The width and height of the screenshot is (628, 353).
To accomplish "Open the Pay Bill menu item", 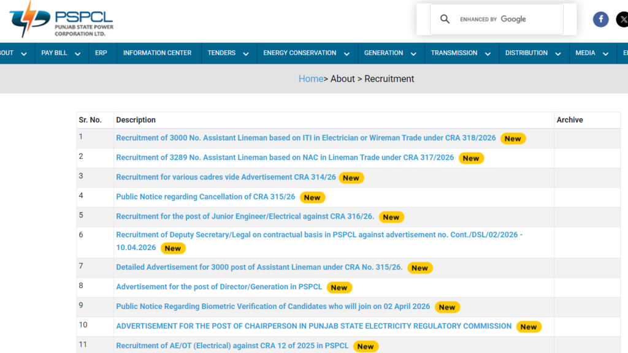I will click(54, 53).
